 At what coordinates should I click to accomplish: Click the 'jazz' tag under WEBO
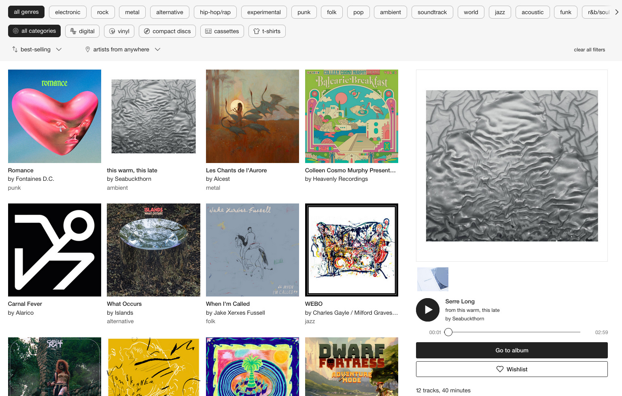310,321
